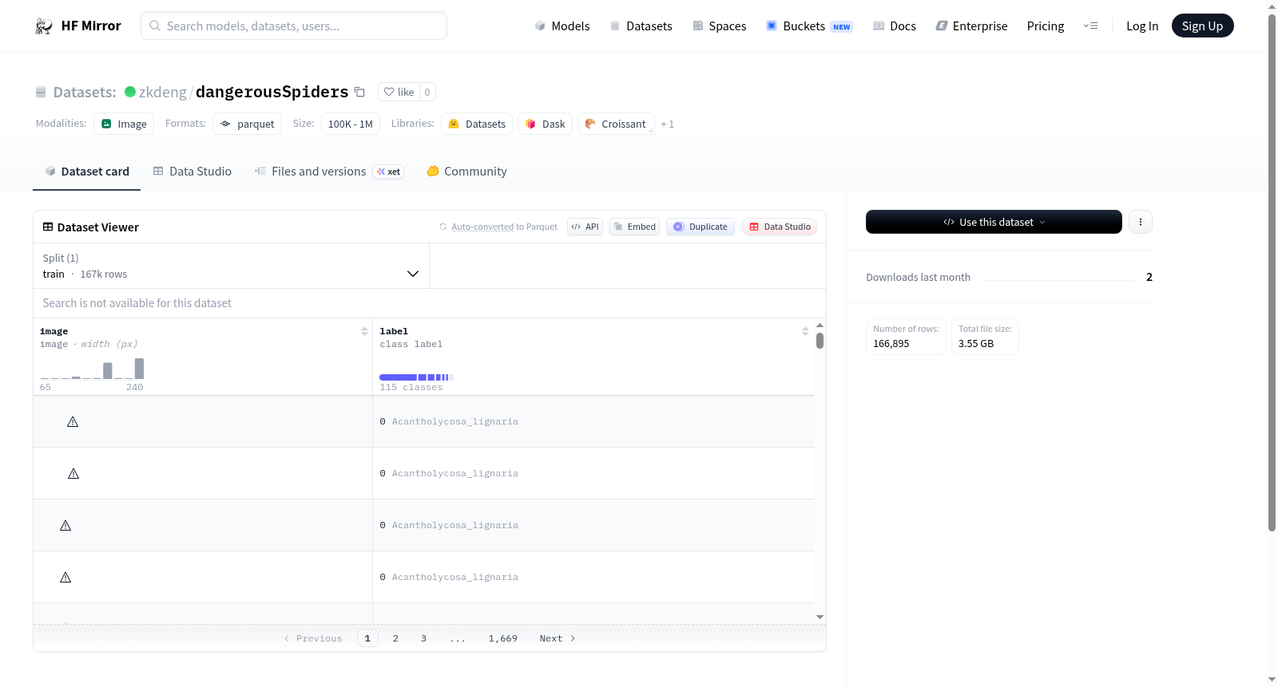Click the dangerousSpiders dataset title
This screenshot has width=1278, height=687.
[x=272, y=92]
